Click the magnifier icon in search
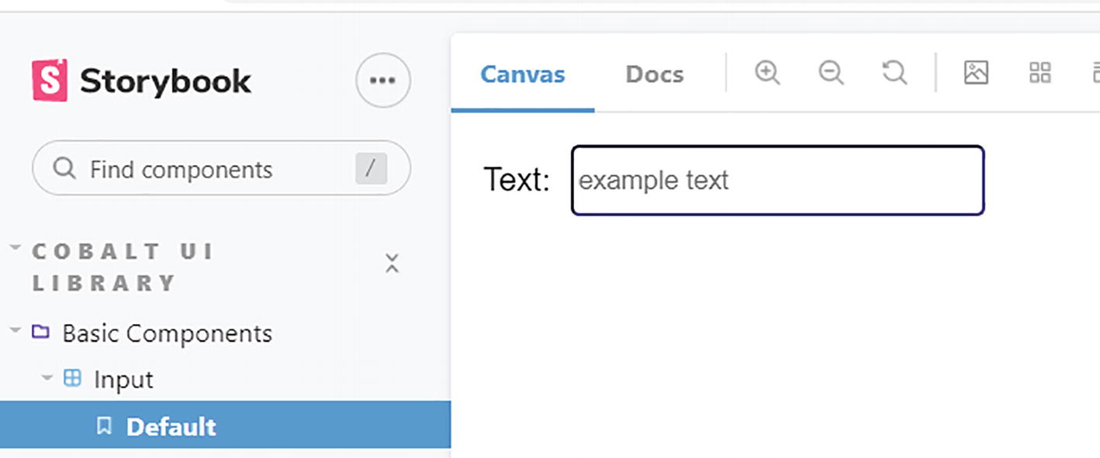 64,168
